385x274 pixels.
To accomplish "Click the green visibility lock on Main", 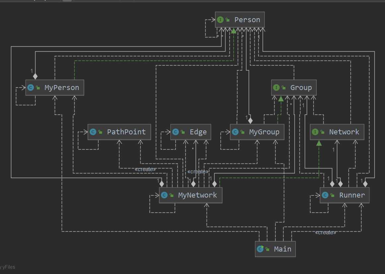I will pyautogui.click(x=267, y=249).
